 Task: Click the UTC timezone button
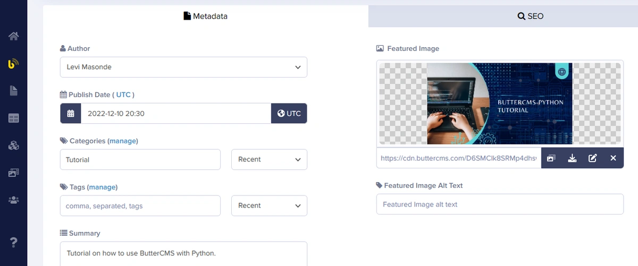pyautogui.click(x=289, y=113)
